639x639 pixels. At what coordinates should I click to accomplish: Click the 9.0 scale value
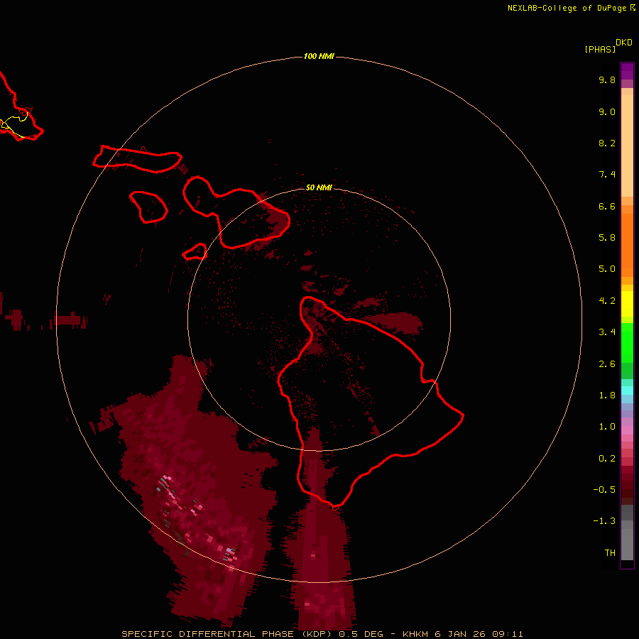pos(607,111)
